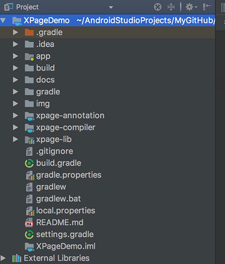Click the xpage-annotation module icon

[29, 116]
